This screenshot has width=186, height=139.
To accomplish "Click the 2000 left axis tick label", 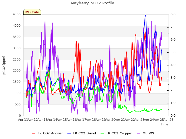I will pyautogui.click(x=17, y=70).
